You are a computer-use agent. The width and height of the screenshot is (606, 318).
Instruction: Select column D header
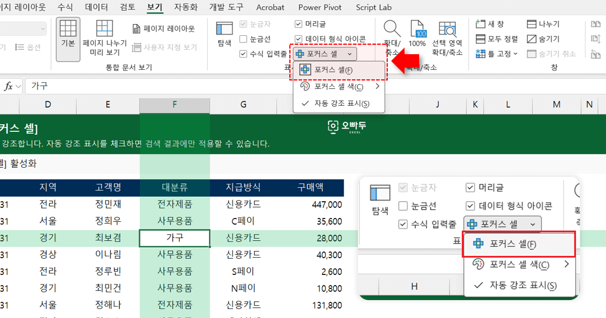[48, 105]
